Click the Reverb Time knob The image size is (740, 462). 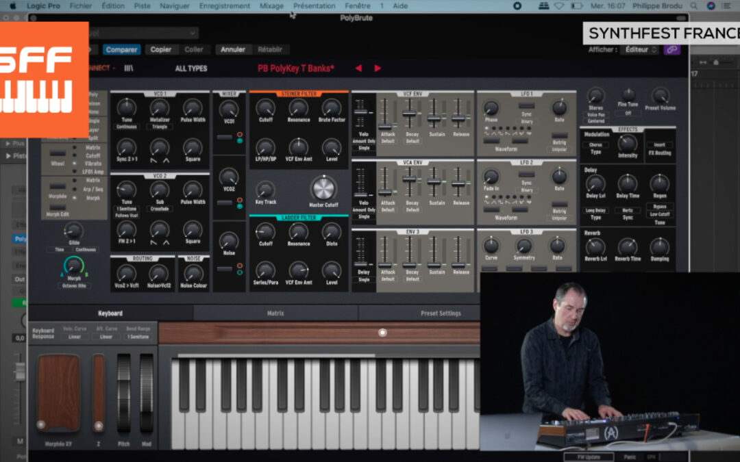pos(628,247)
